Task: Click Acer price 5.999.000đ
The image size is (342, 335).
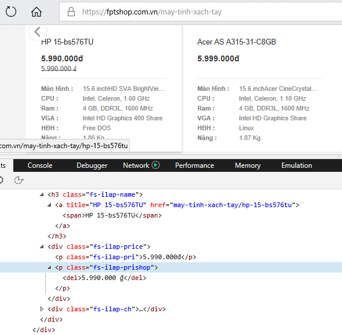Action: pos(218,58)
